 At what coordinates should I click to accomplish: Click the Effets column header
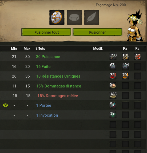point(40,48)
